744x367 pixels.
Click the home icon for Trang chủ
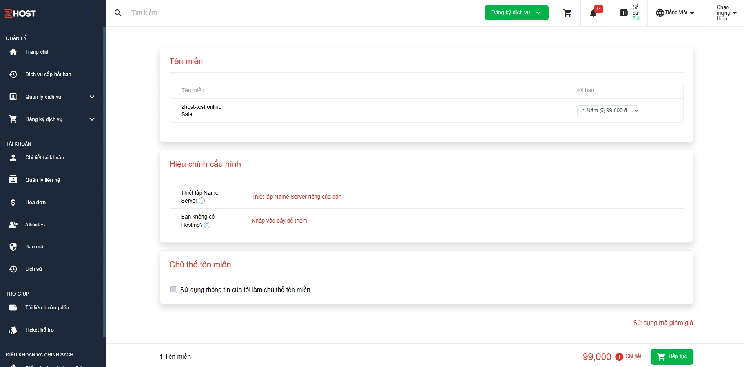(13, 52)
